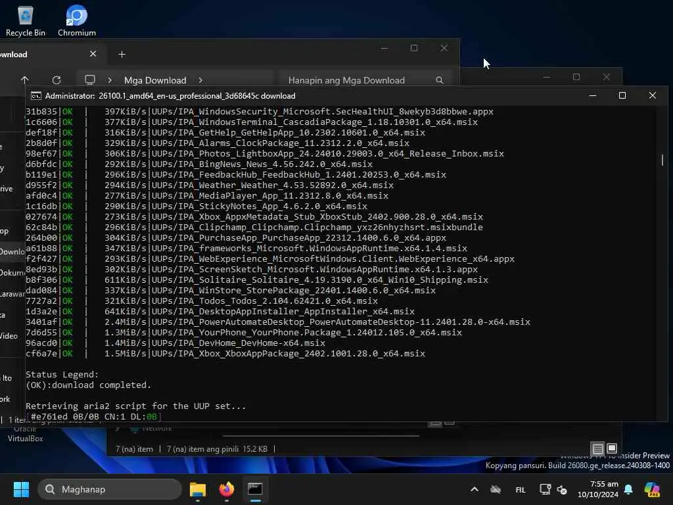Click the Xbox XboxAppPackage msix line
The image size is (673, 505).
click(225, 353)
